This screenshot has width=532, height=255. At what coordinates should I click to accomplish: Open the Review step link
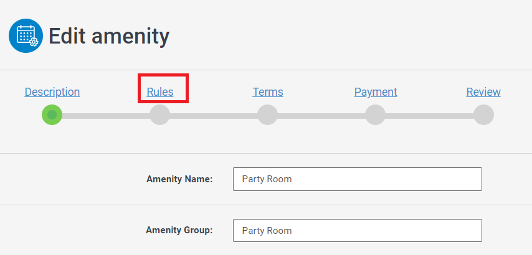483,92
